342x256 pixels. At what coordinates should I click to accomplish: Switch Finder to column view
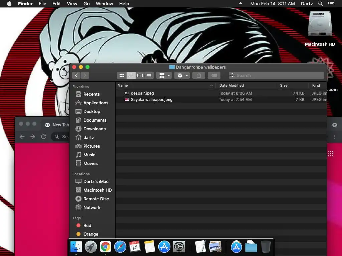140,75
